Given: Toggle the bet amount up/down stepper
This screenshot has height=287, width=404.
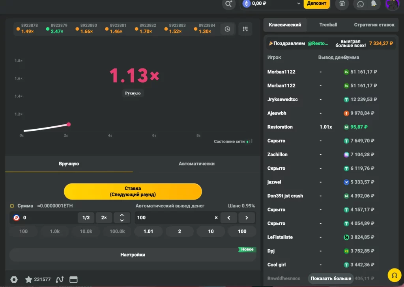Looking at the screenshot, I should [x=122, y=218].
